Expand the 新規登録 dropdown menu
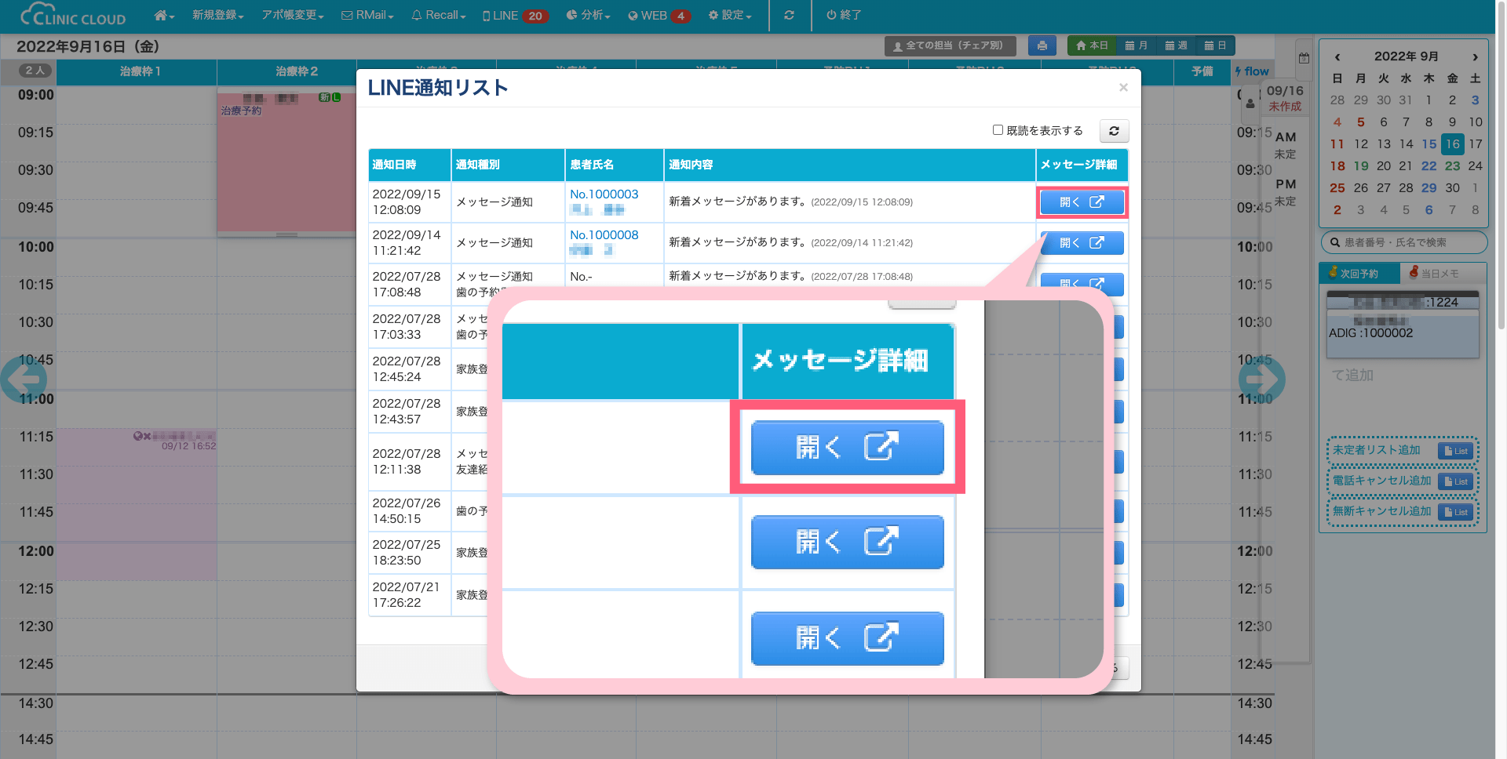 coord(217,16)
